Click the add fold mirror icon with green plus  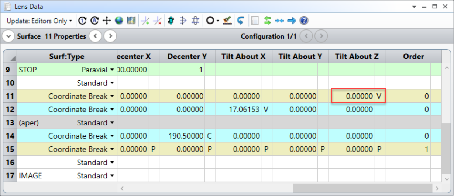(145, 21)
